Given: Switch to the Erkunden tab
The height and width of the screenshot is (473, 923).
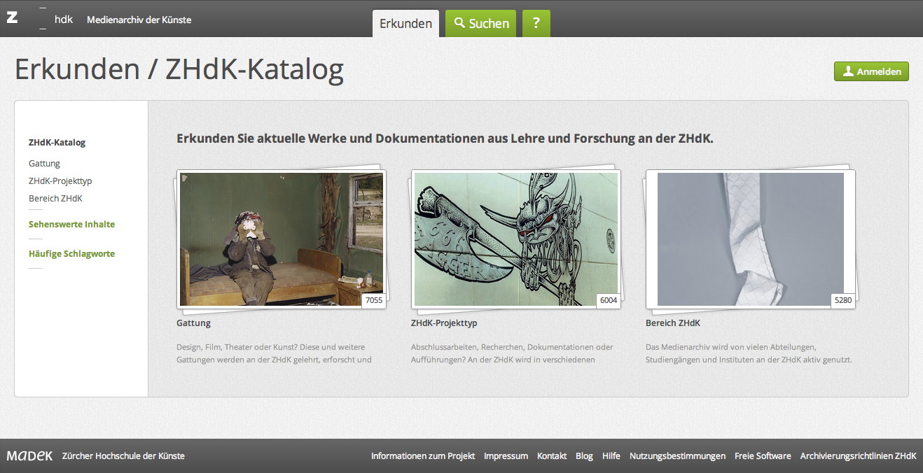Looking at the screenshot, I should pos(405,23).
